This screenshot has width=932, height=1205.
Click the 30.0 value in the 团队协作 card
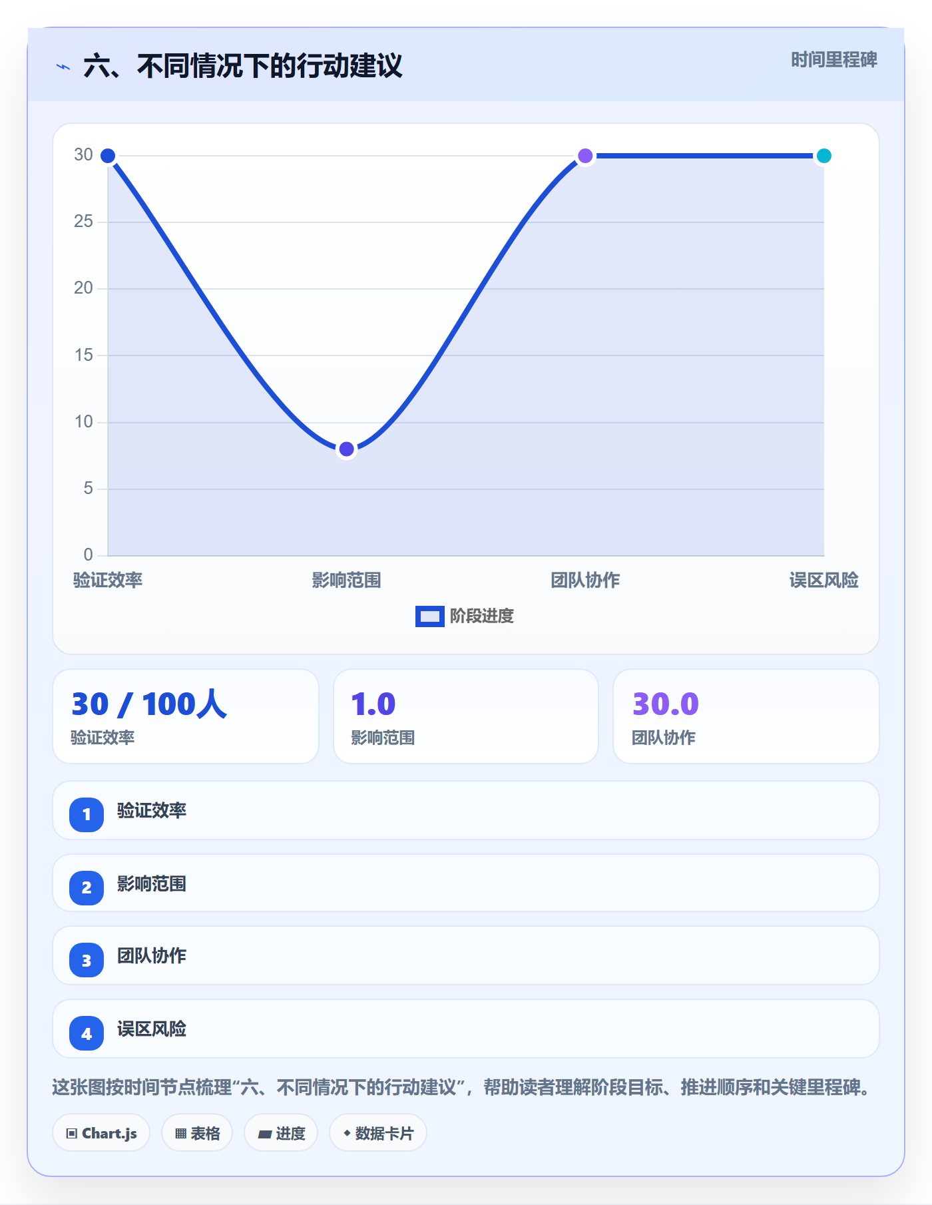(x=665, y=704)
